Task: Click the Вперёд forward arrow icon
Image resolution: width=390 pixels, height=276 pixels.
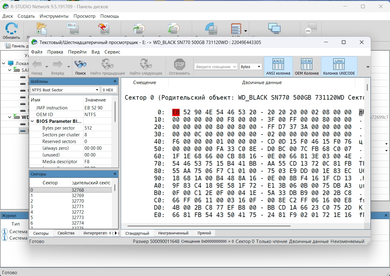Action: click(57, 64)
